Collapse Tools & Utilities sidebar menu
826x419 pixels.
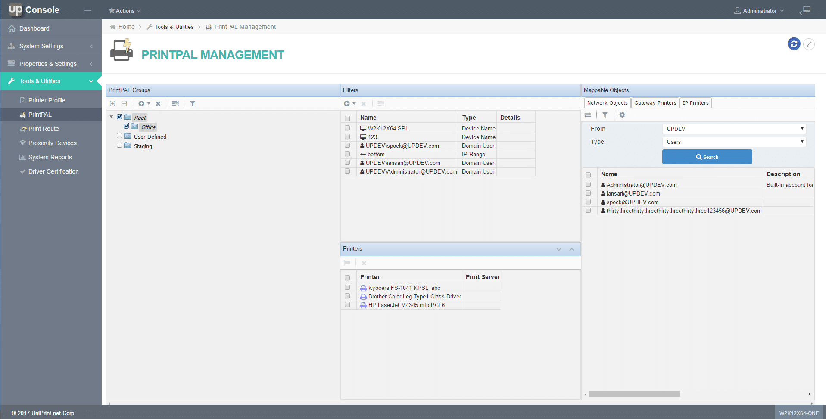(51, 81)
